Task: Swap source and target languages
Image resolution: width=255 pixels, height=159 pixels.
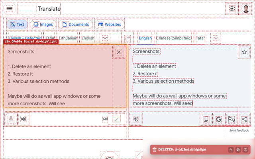Action: (127, 38)
